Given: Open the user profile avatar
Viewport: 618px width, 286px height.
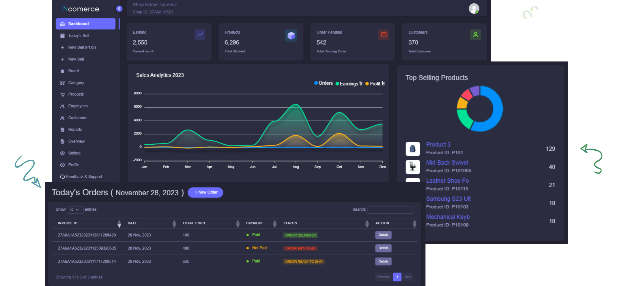Looking at the screenshot, I should (474, 8).
